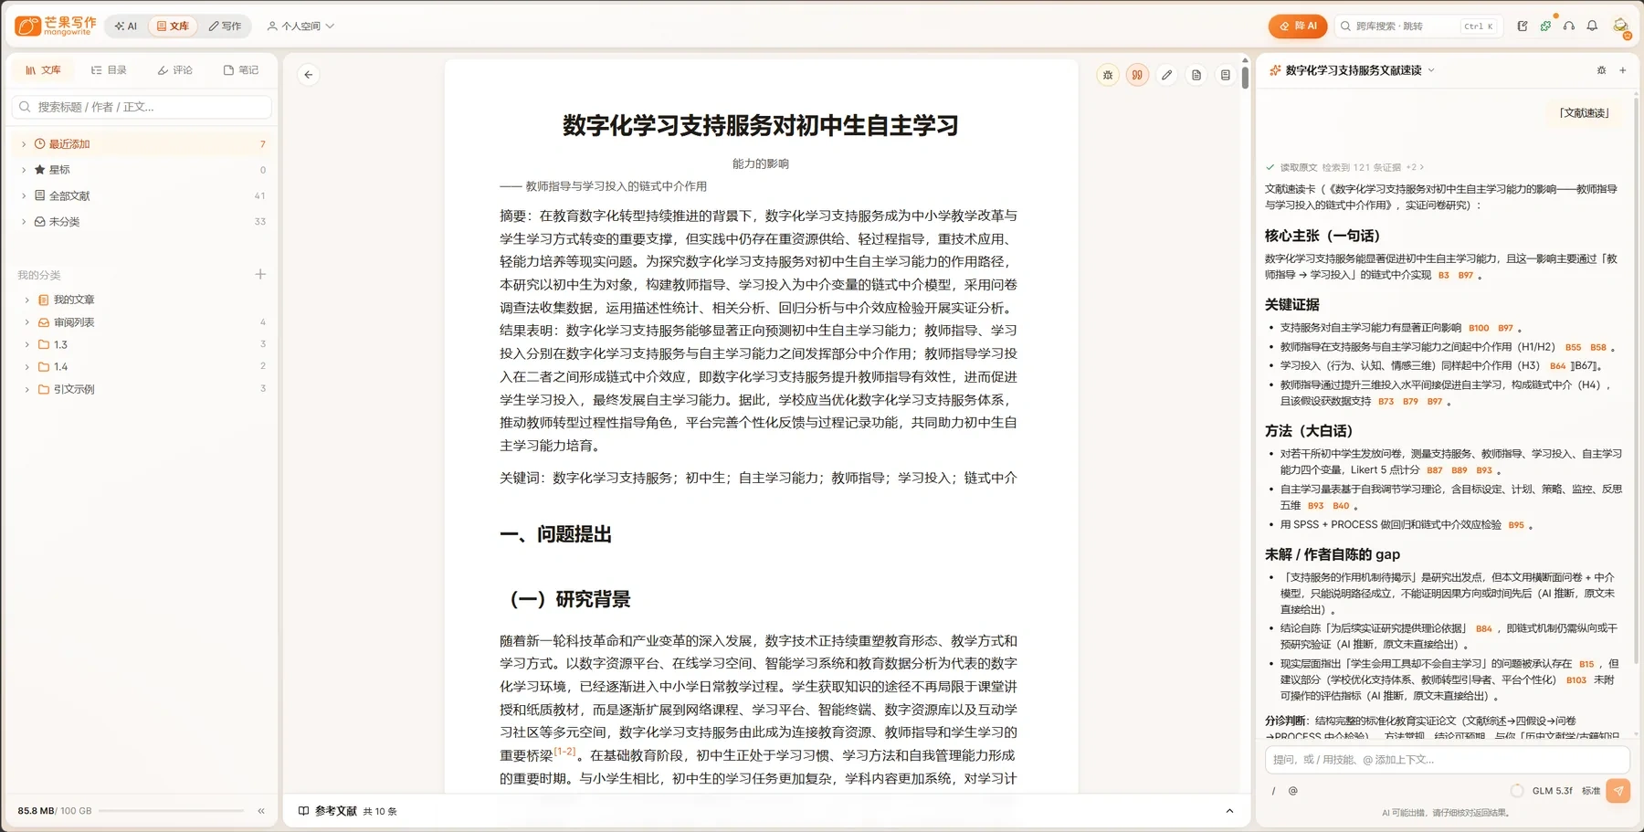The height and width of the screenshot is (832, 1644).
Task: Click the document vertical scrollbar thumb
Action: [x=1245, y=77]
